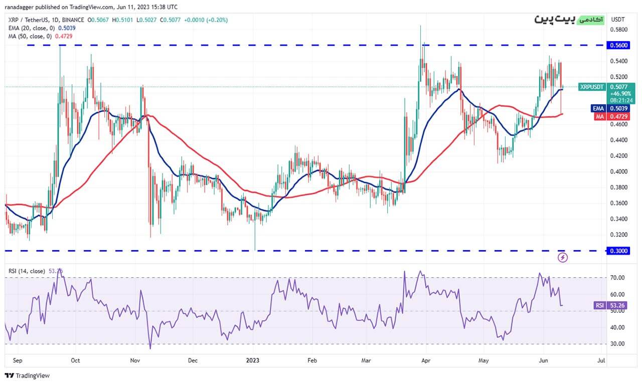Open the USDT currency selector on price axis
Screen dimensions: 642x384
[618, 20]
